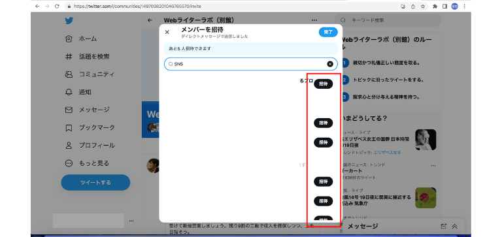
Task: Open the browser extensions puzzle icon
Action: coord(435,6)
